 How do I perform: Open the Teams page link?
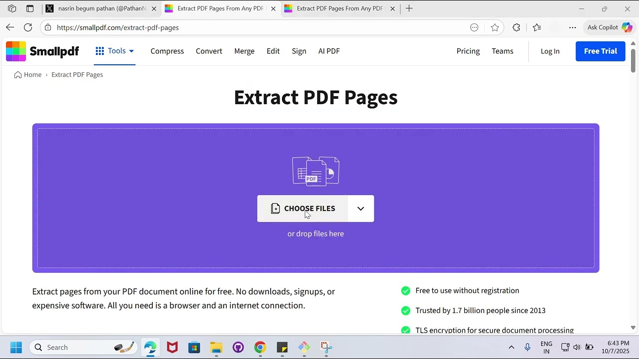(502, 51)
